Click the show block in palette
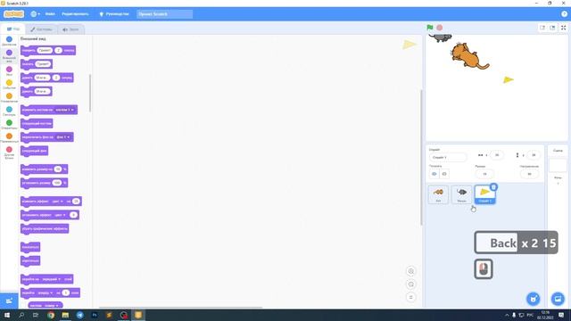 pos(30,247)
